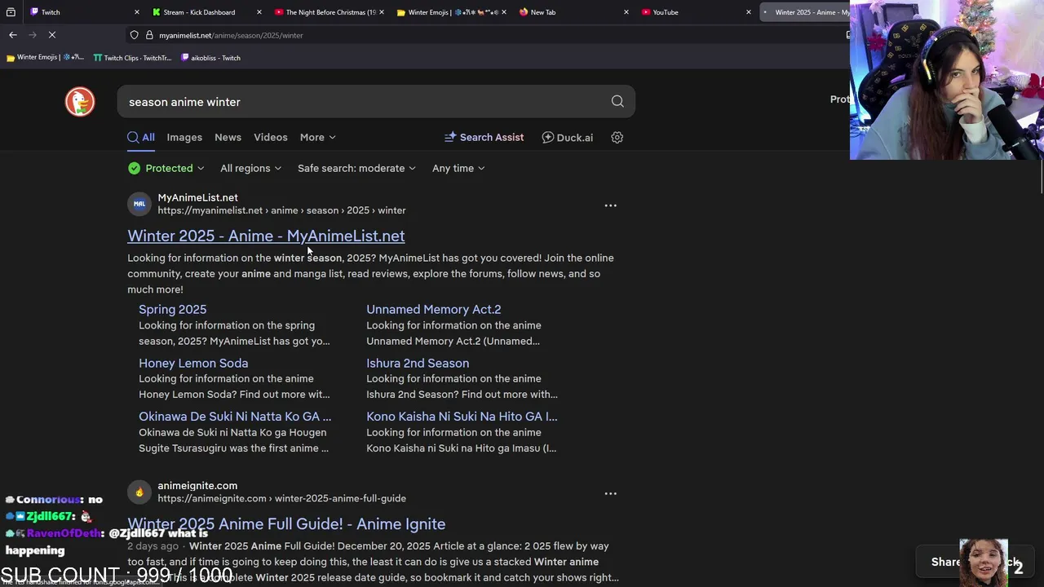1044x587 pixels.
Task: Expand the More search categories dropdown
Action: click(x=318, y=138)
